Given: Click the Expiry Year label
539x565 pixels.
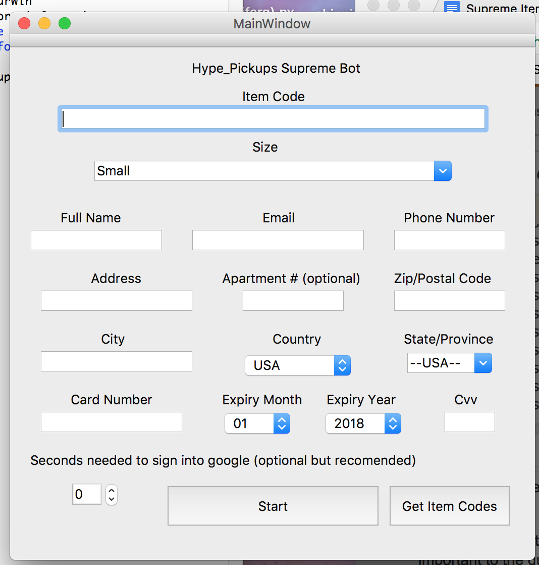Looking at the screenshot, I should 361,400.
